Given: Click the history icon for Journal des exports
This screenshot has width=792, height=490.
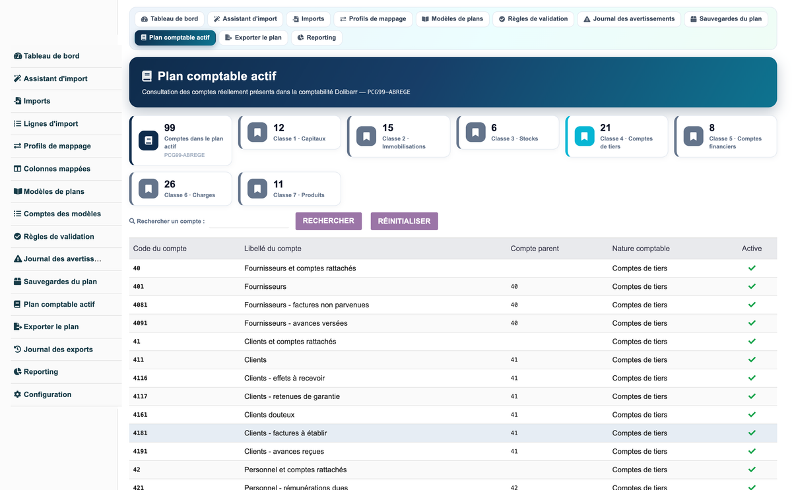Looking at the screenshot, I should click(x=18, y=349).
